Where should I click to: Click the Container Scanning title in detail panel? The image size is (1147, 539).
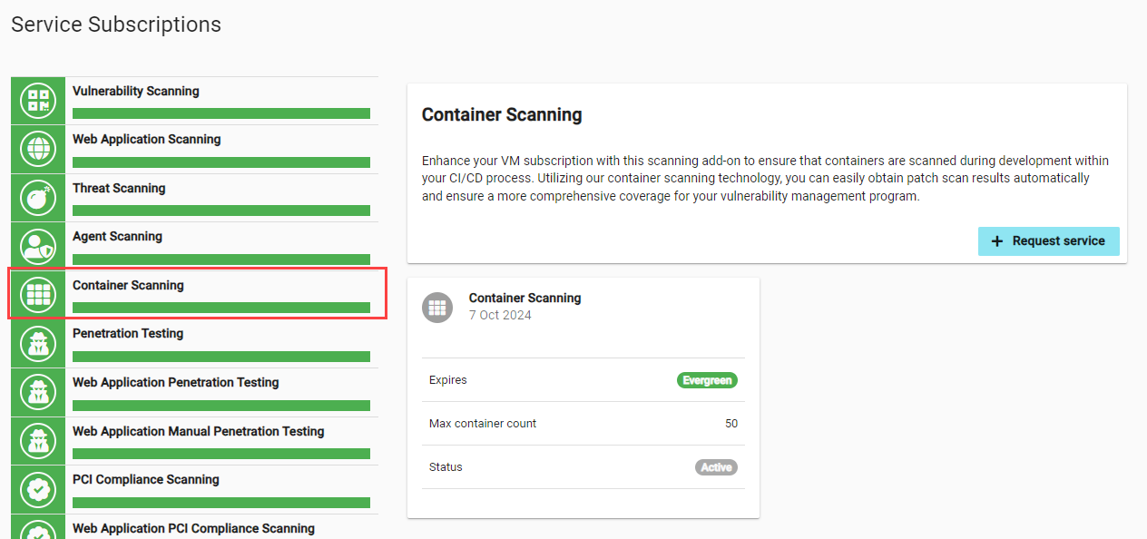502,115
